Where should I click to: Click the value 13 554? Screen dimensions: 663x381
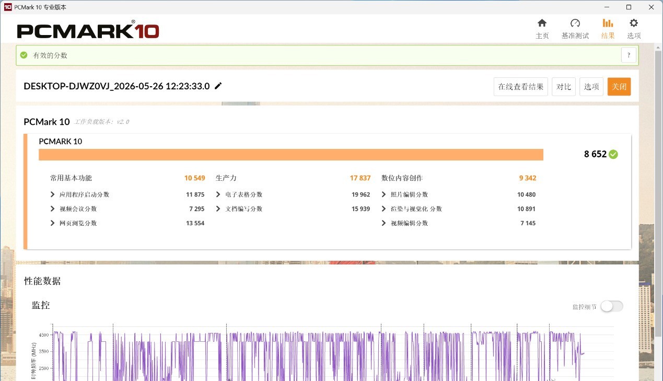coord(195,223)
